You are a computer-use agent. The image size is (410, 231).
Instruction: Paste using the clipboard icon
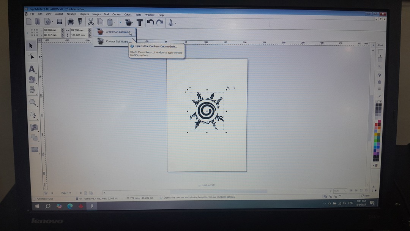point(110,22)
